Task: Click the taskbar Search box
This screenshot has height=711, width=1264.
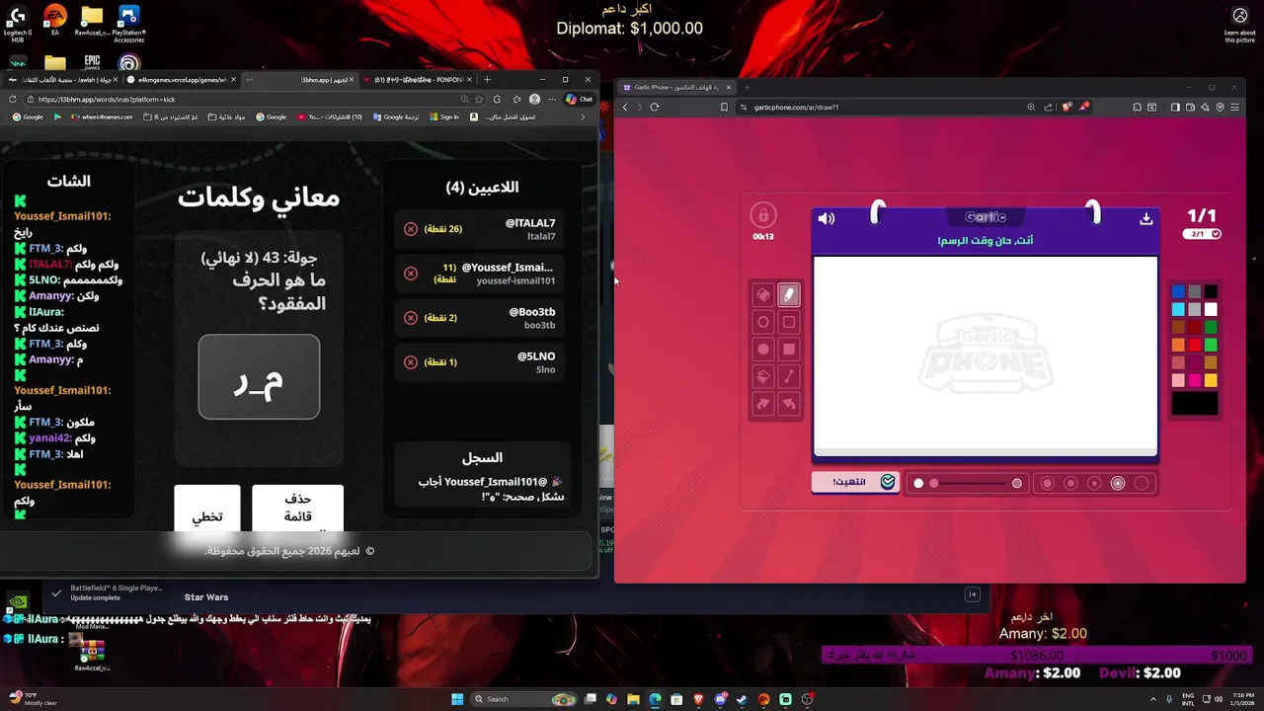Action: 523,699
